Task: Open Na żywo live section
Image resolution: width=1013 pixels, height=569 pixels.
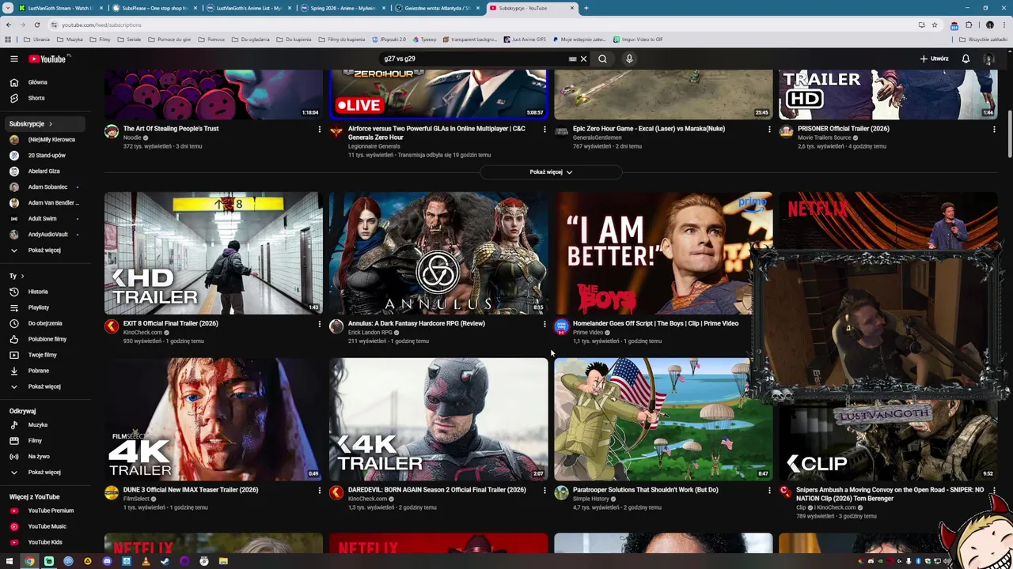Action: click(x=44, y=457)
